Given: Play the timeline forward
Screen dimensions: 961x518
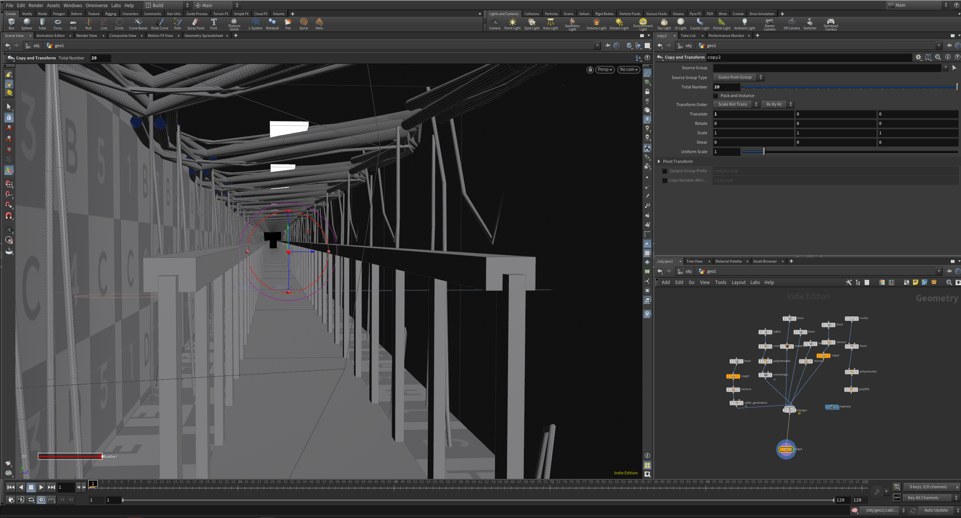Looking at the screenshot, I should pos(41,487).
